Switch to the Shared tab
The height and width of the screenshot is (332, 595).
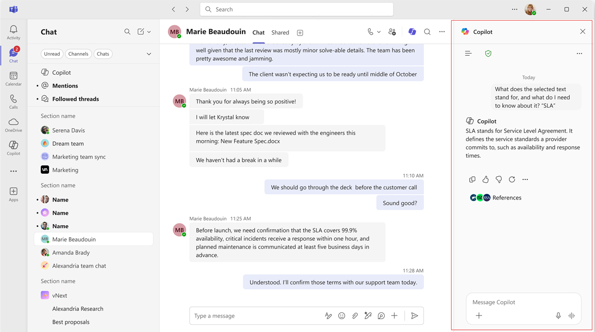tap(280, 32)
